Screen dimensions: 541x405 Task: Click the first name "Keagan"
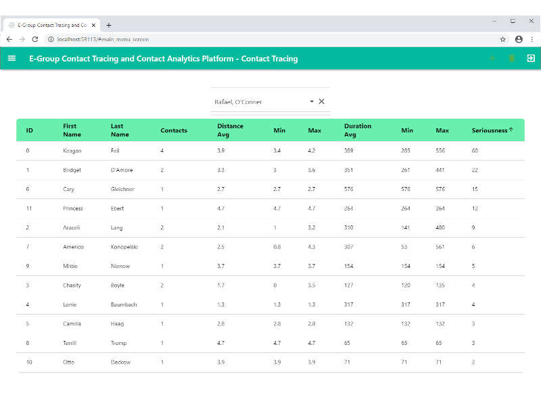pyautogui.click(x=72, y=151)
